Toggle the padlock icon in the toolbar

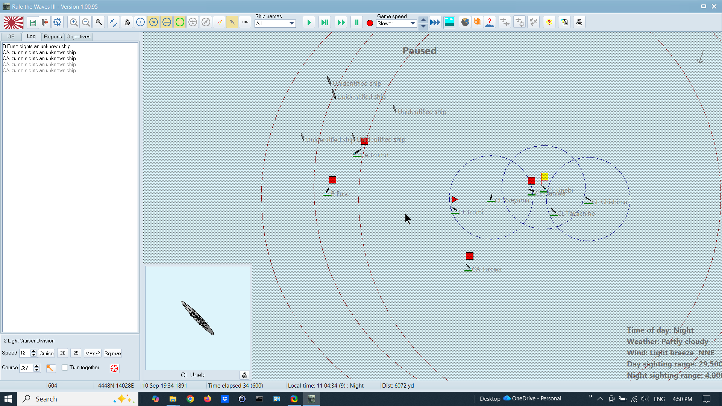127,23
